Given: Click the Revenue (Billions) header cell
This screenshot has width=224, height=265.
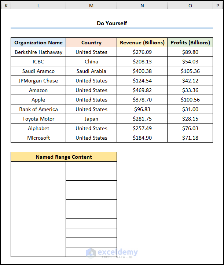Looking at the screenshot, I should coord(142,43).
